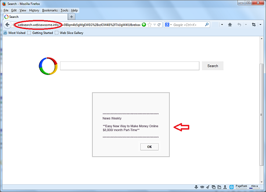Click the share page status bar icon

[x=219, y=187]
